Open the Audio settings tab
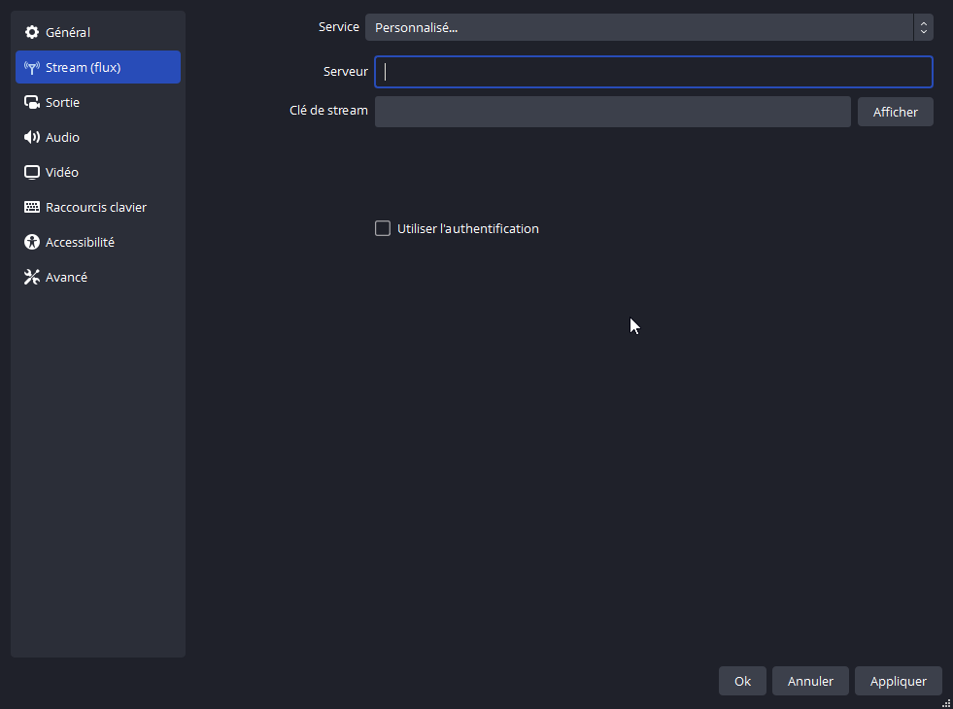This screenshot has width=953, height=709. pyautogui.click(x=62, y=138)
